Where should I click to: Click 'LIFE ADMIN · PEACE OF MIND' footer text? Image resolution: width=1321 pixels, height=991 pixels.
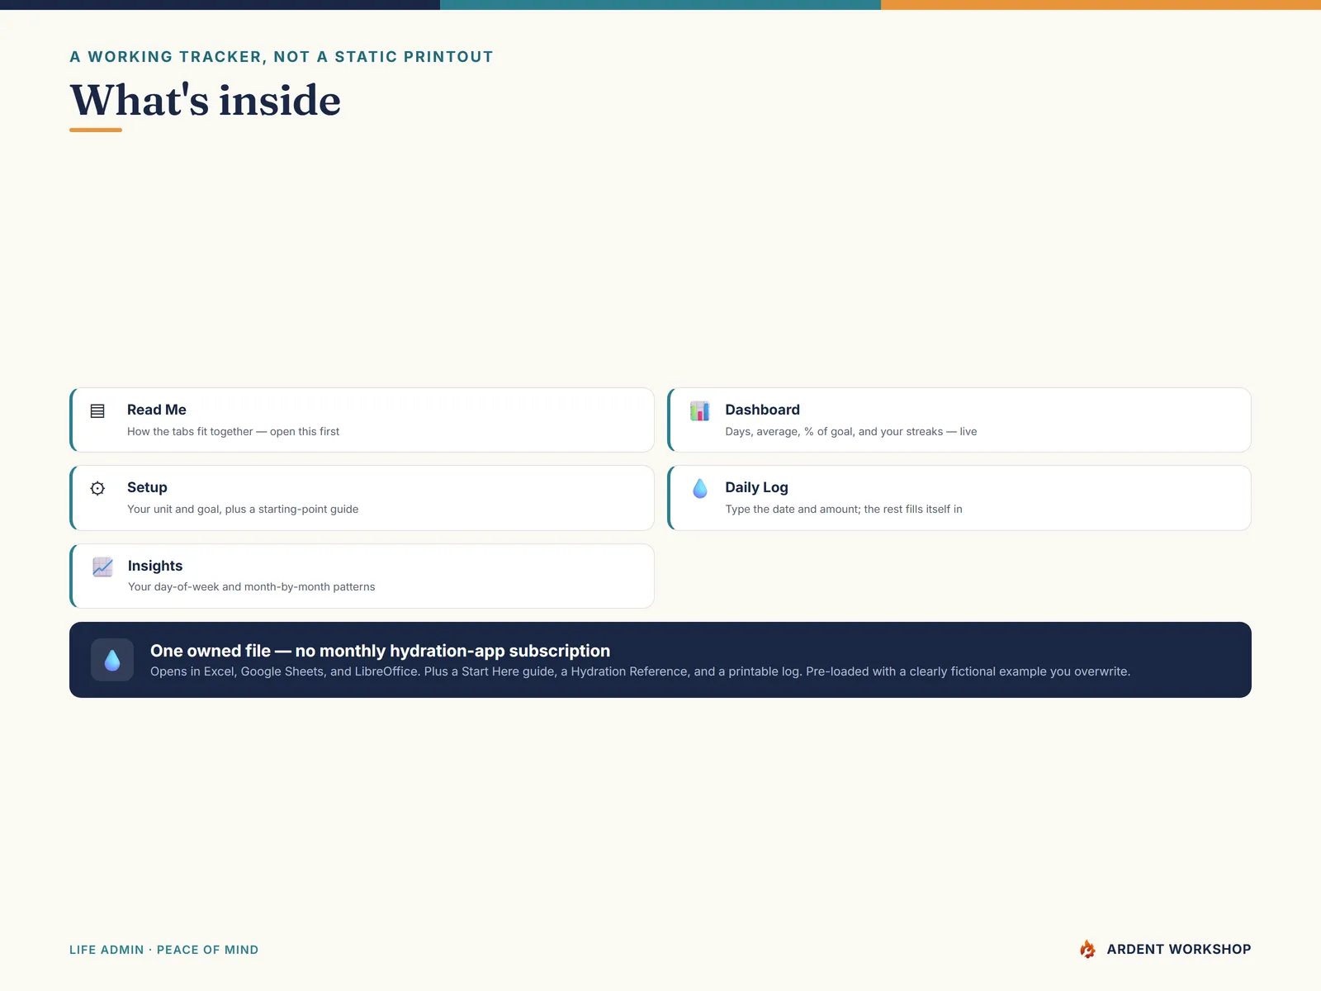click(x=164, y=950)
